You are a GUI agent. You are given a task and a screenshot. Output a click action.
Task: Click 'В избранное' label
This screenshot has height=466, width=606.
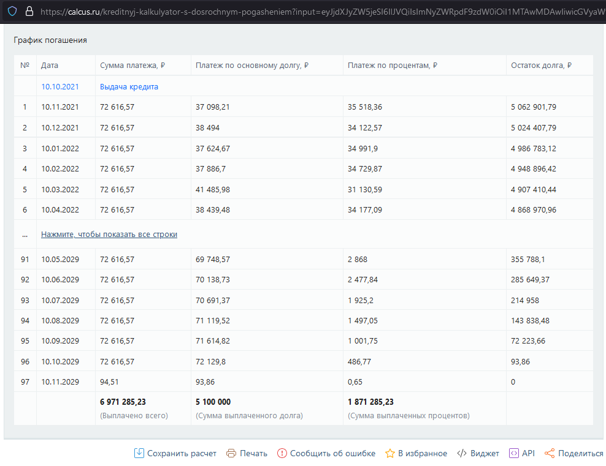pos(423,453)
